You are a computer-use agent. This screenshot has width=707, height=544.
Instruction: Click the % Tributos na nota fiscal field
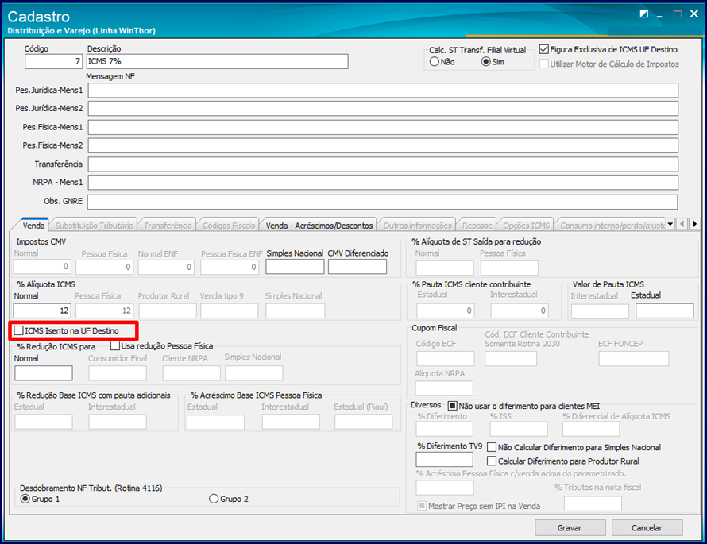593,503
